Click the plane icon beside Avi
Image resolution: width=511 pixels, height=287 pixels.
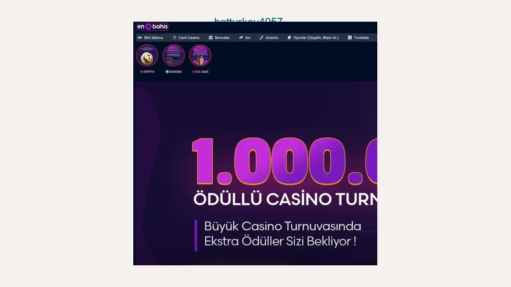241,38
